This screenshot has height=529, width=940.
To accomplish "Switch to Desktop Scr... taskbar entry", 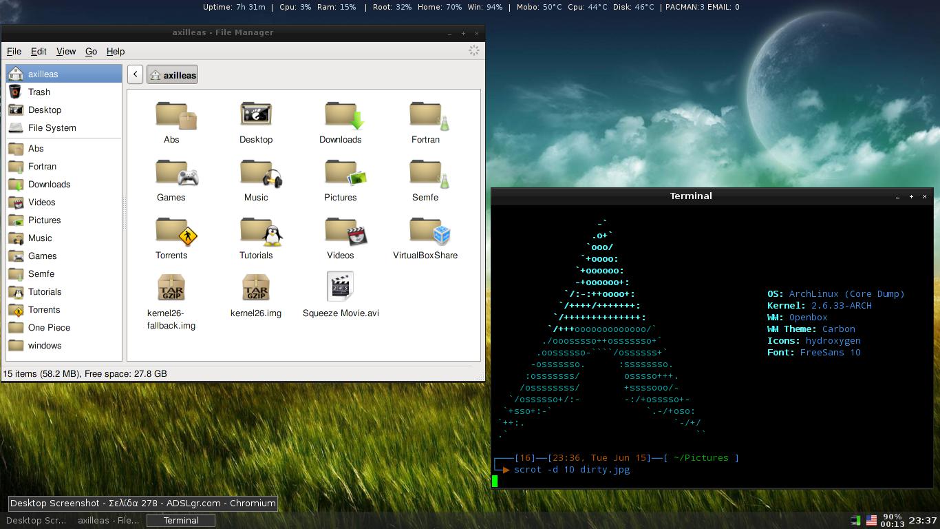I will (36, 520).
